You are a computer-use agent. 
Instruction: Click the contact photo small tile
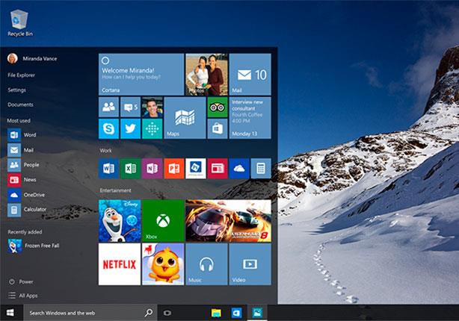point(152,107)
